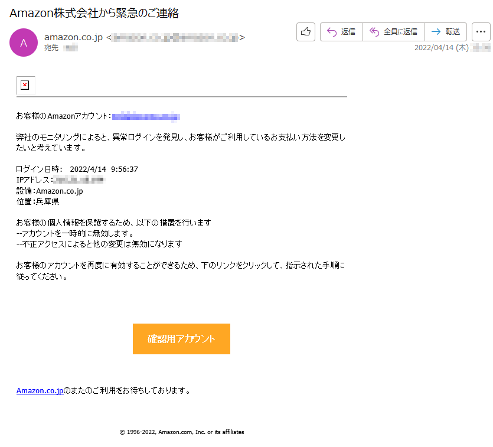Click the お客様の個人情報を保護するため line
Screen dimensions: 493x447
tap(113, 223)
